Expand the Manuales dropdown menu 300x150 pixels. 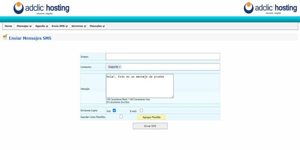point(97,26)
